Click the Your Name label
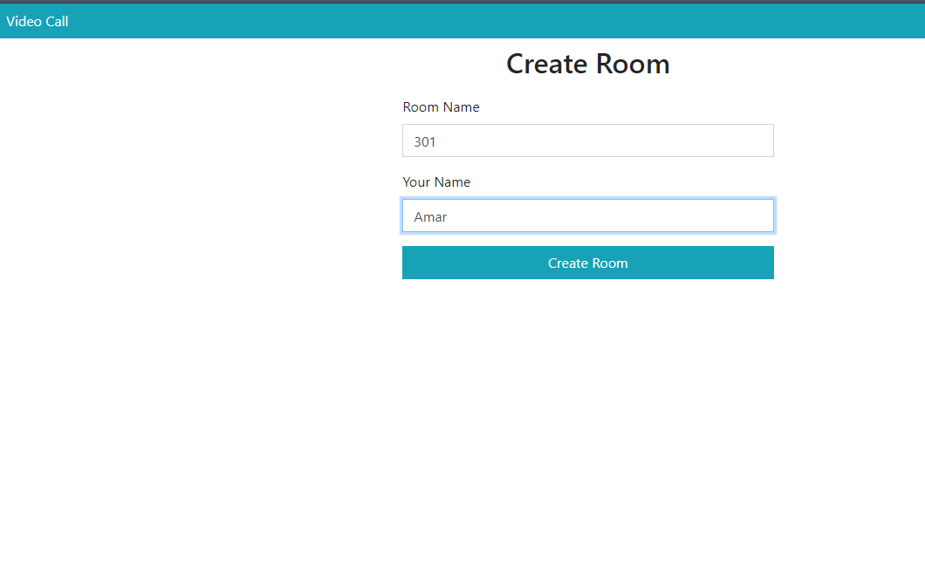Image resolution: width=925 pixels, height=568 pixels. [436, 182]
